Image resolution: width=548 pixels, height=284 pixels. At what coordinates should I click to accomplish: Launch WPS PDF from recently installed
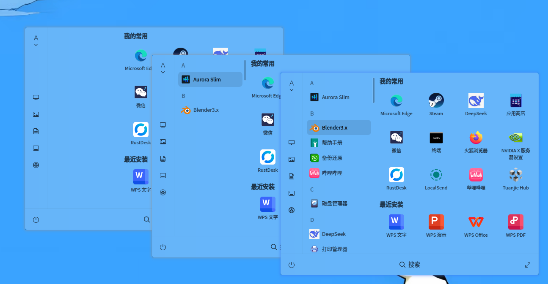point(515,226)
